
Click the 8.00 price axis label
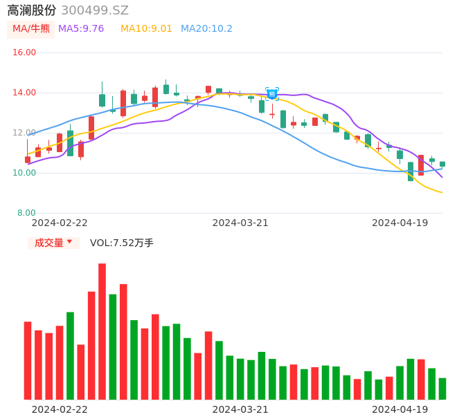pyautogui.click(x=26, y=213)
